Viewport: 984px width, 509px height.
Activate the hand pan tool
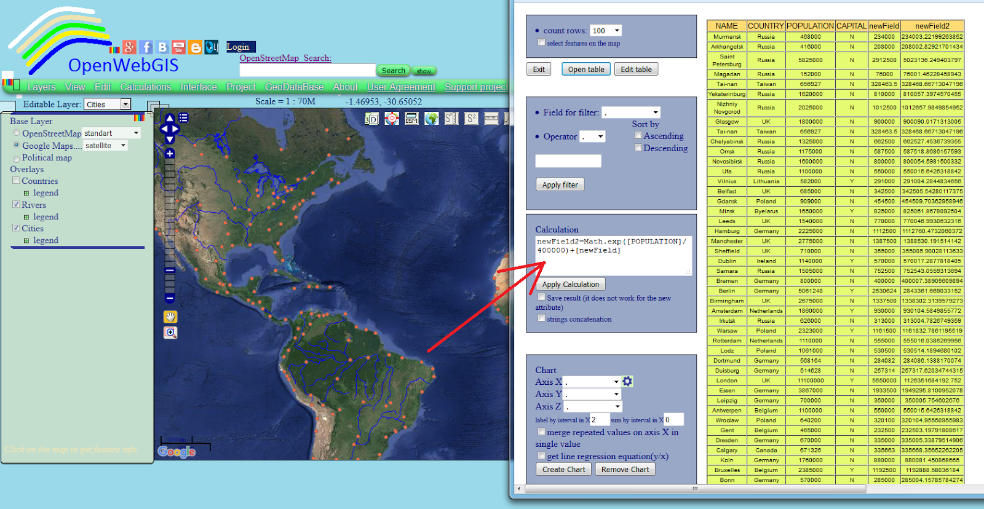(x=170, y=317)
